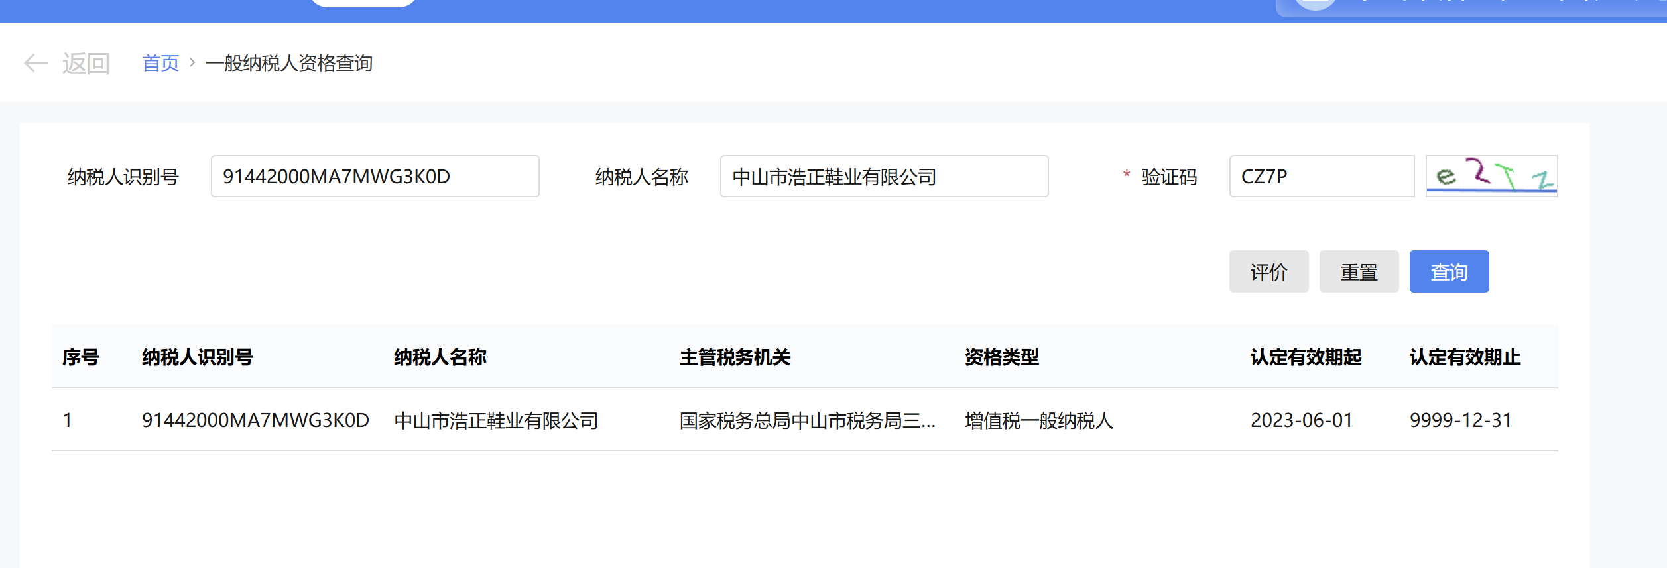Click the 序号 column header
The image size is (1667, 568).
81,357
